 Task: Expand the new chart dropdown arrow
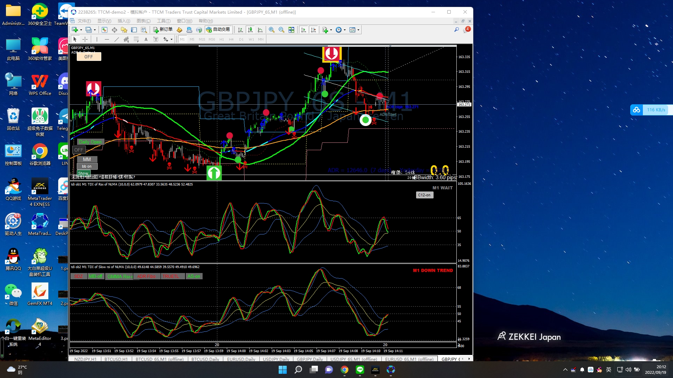click(81, 30)
